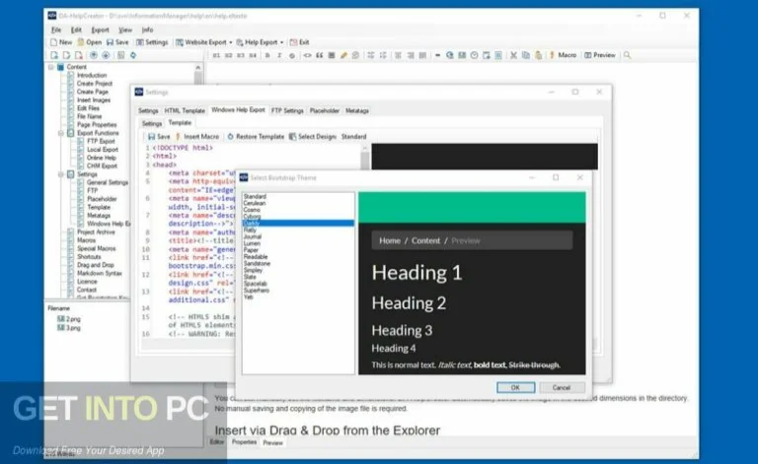Screen dimensions: 758x464
Task: Collapse Settings node in content tree
Action: (61, 174)
